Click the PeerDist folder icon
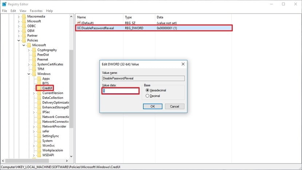The width and height of the screenshot is (302, 170). 34,55
